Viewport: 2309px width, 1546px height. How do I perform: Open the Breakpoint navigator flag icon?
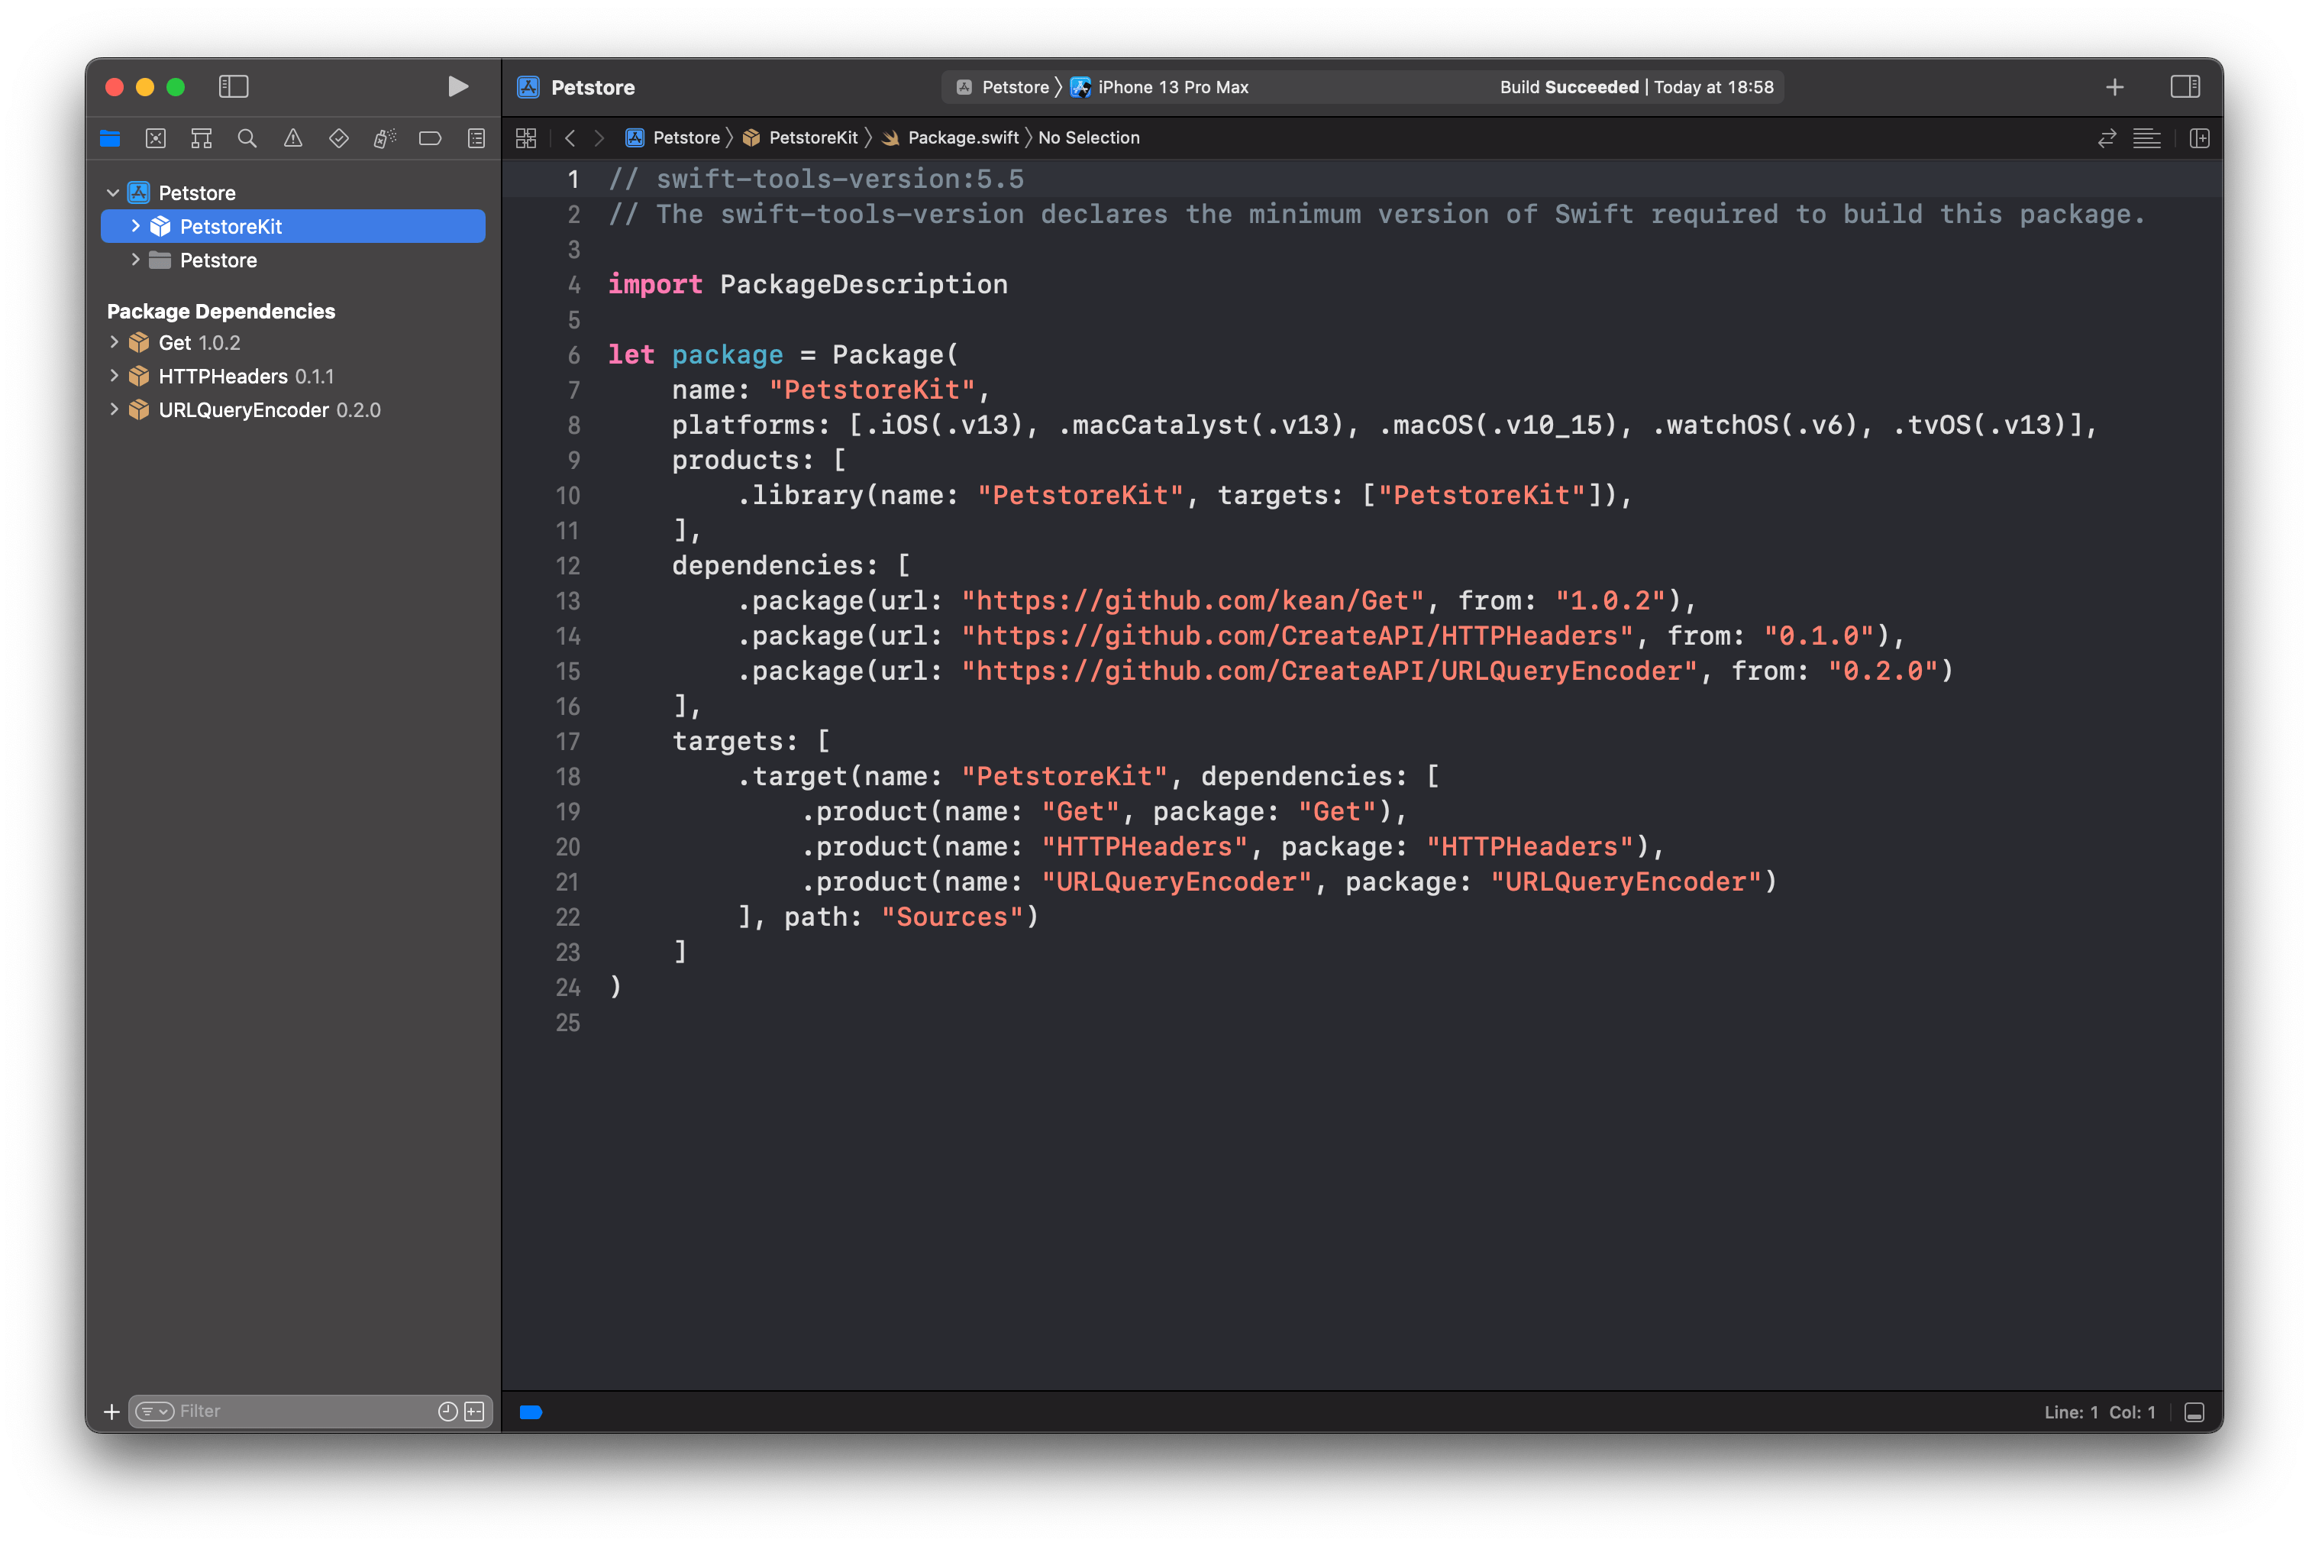point(430,138)
